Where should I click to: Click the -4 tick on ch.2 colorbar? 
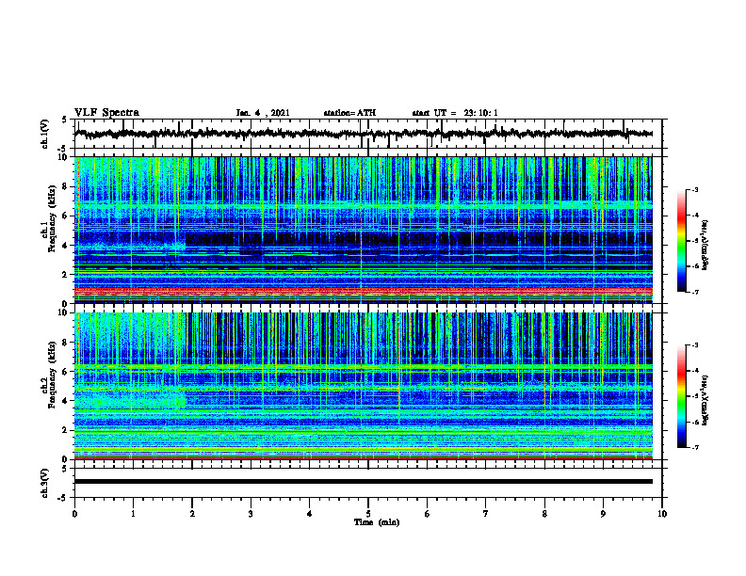pyautogui.click(x=694, y=371)
